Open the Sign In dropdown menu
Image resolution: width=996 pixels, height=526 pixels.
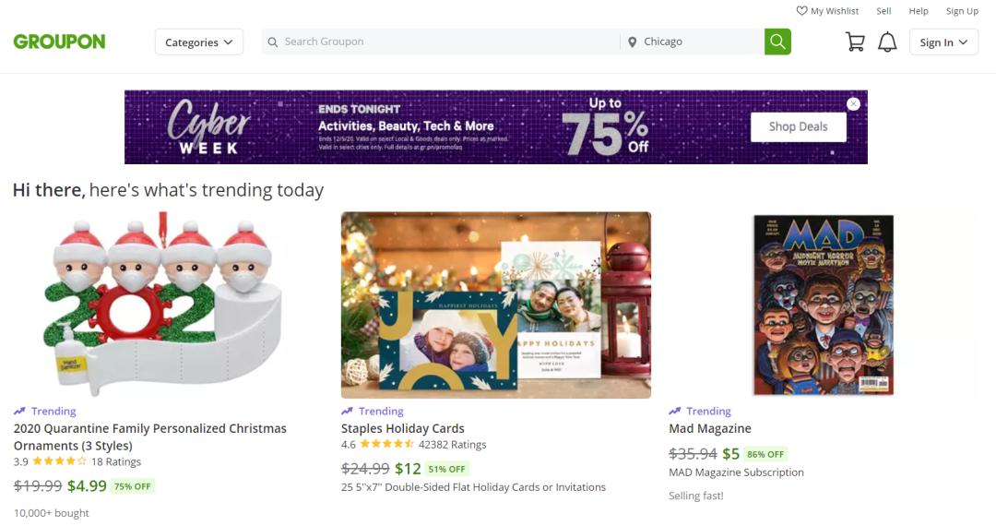point(943,42)
